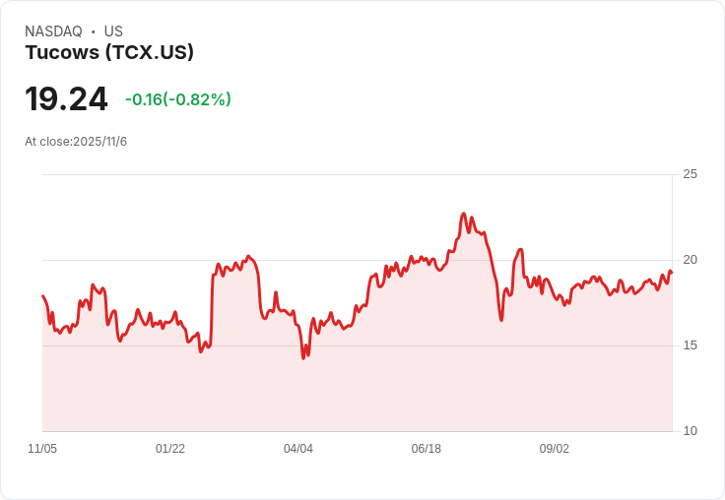Click the rightmost end of the price line
The width and height of the screenshot is (725, 500).
pyautogui.click(x=672, y=273)
